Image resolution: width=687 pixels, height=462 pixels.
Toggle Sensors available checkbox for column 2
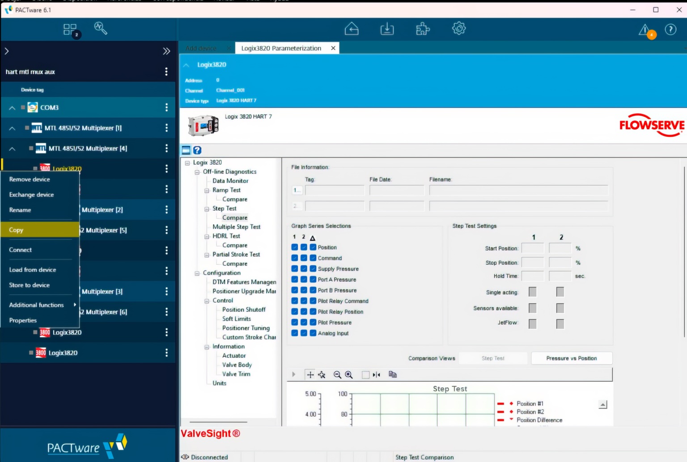[x=560, y=308]
